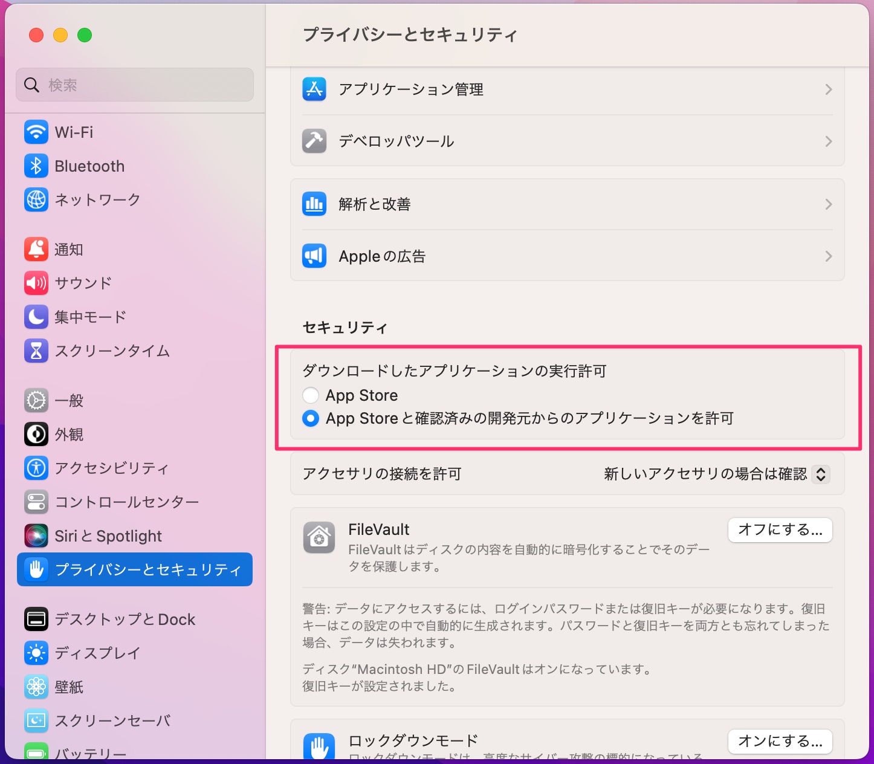Open アクセシビリティ in sidebar
Image resolution: width=874 pixels, height=764 pixels.
pos(135,468)
